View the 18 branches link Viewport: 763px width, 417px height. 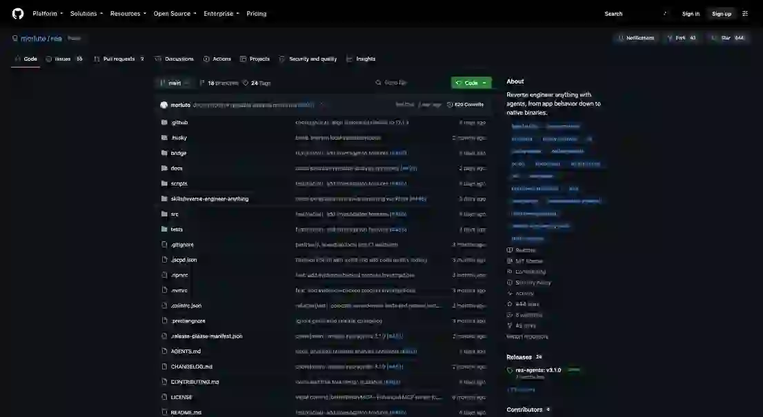pyautogui.click(x=219, y=83)
